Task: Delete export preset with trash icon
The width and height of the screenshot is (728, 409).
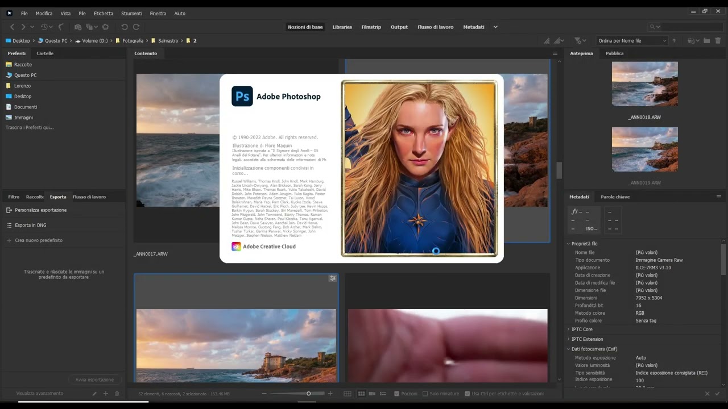Action: click(117, 394)
